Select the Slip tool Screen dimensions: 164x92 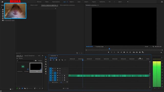point(46,66)
